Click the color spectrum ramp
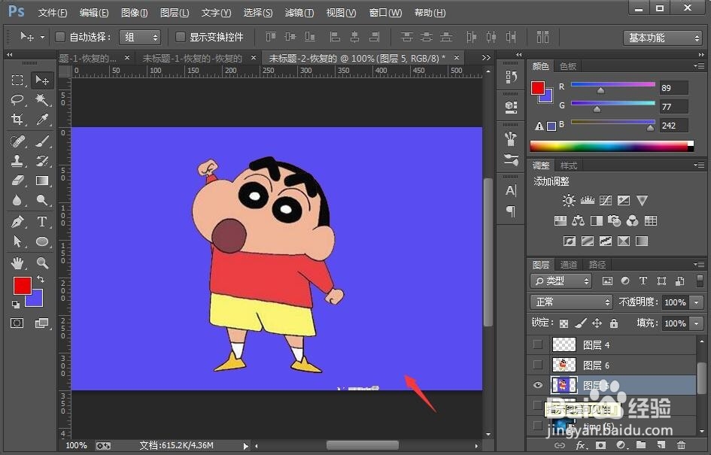The image size is (711, 455). pyautogui.click(x=612, y=147)
